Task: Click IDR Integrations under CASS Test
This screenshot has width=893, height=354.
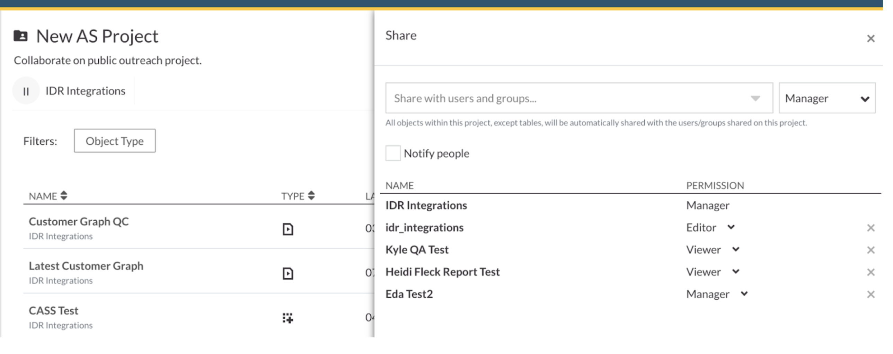Action: (61, 325)
